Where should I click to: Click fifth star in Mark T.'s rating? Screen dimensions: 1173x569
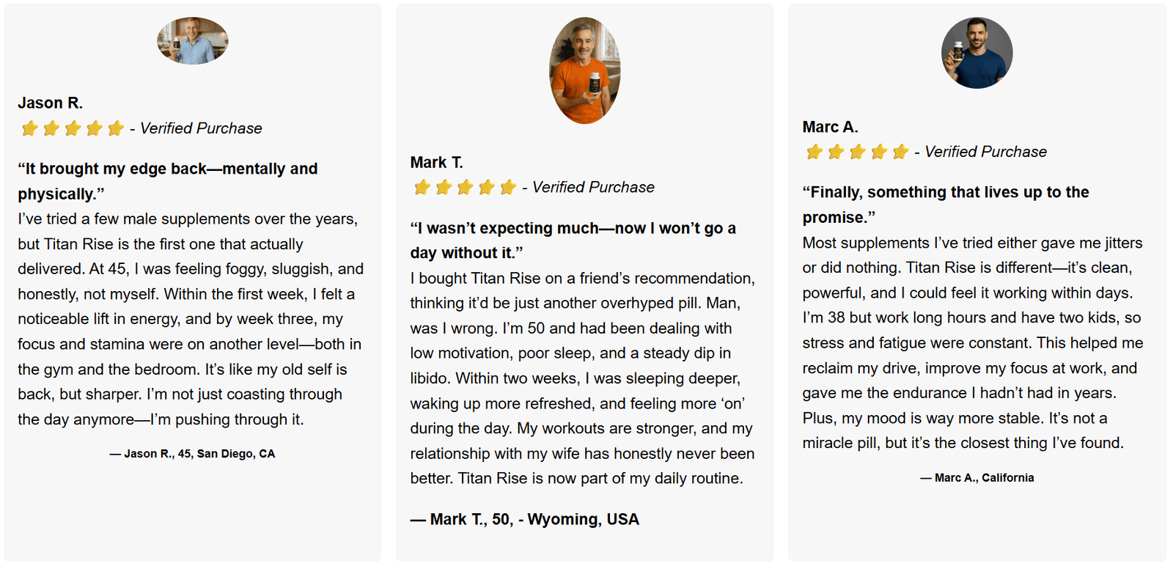[x=508, y=188]
